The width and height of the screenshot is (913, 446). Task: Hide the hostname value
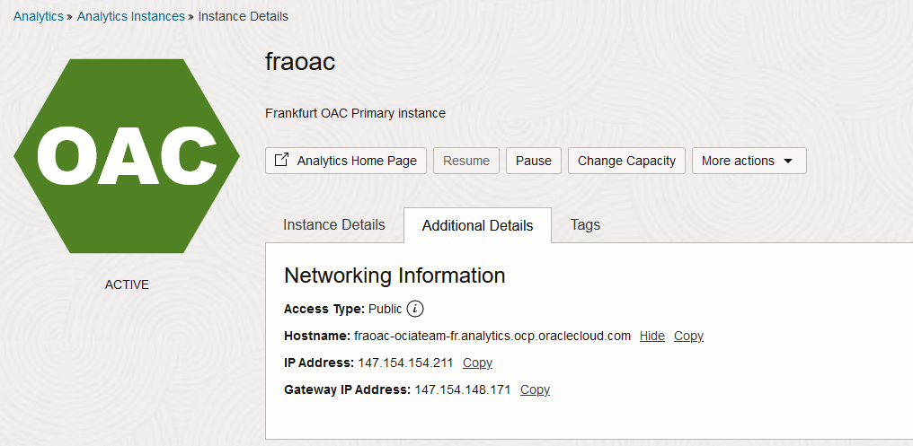coord(652,336)
